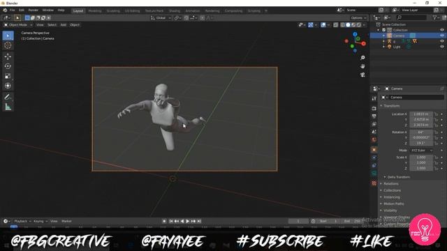Jump to the end frame button

coord(199,221)
